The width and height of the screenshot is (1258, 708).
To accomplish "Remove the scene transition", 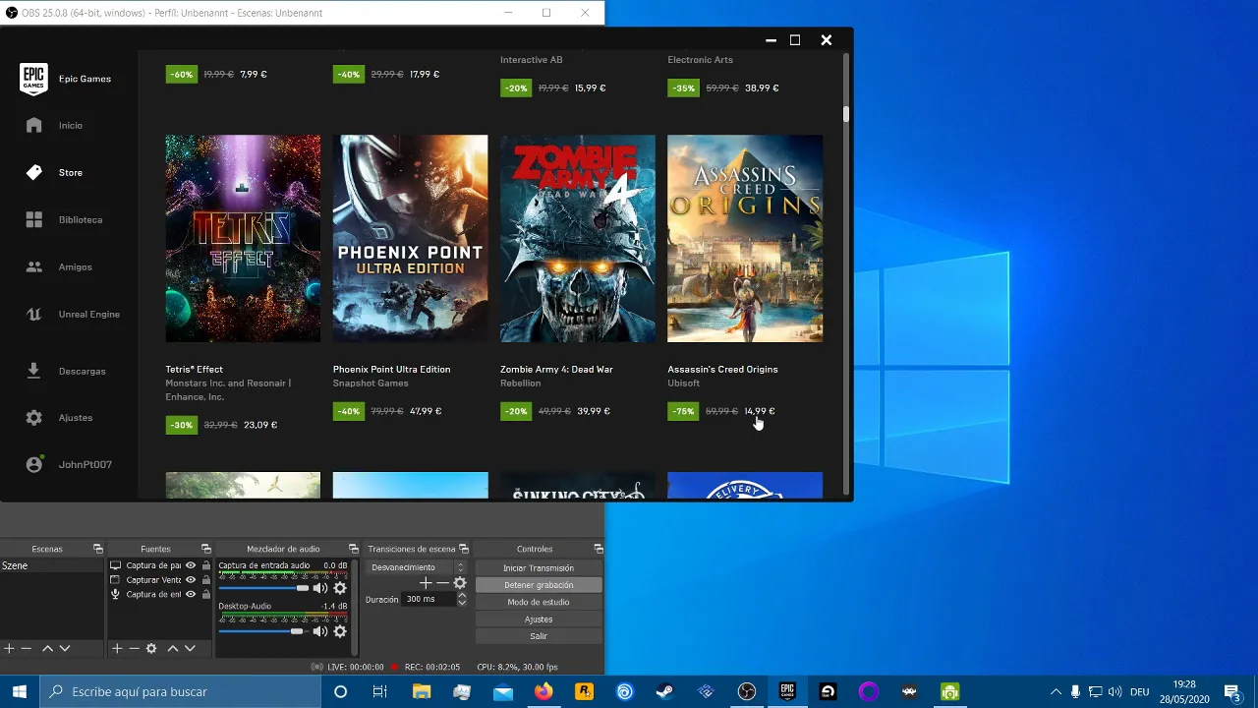I will point(442,583).
